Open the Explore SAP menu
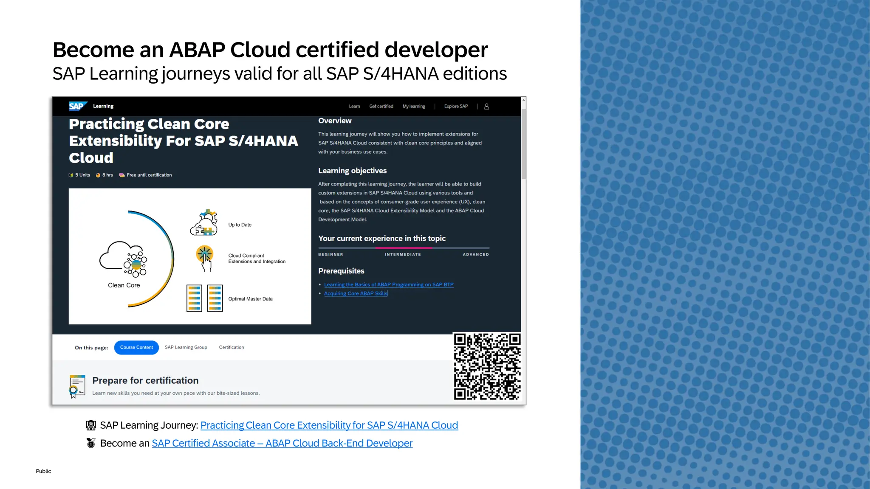The height and width of the screenshot is (489, 870). click(x=456, y=107)
